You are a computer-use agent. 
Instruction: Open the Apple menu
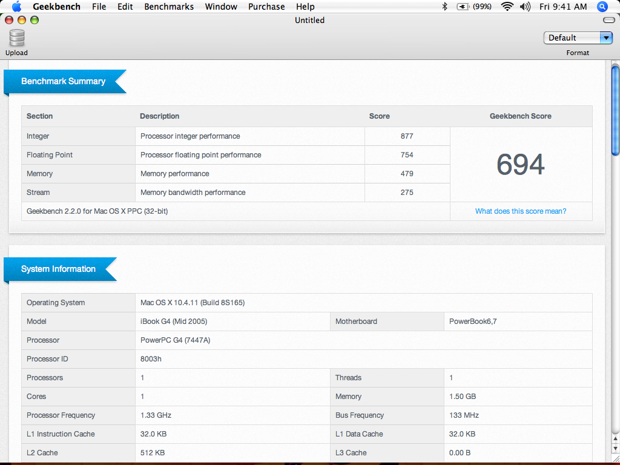point(16,6)
